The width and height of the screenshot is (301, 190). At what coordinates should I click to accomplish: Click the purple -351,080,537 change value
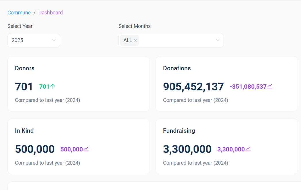pyautogui.click(x=248, y=87)
